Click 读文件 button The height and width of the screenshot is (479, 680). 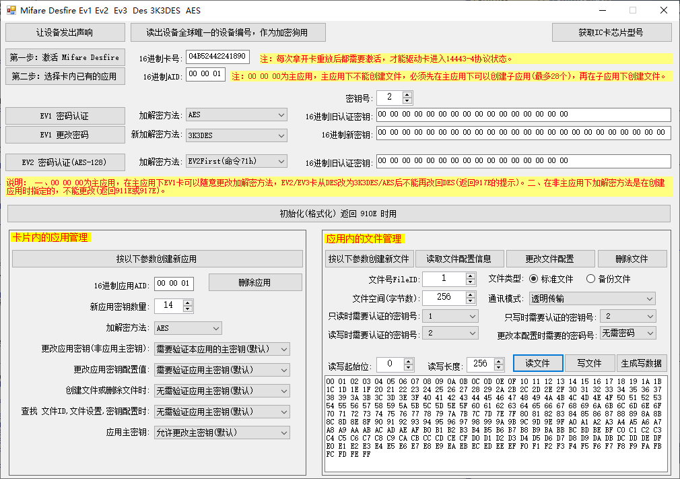[538, 363]
